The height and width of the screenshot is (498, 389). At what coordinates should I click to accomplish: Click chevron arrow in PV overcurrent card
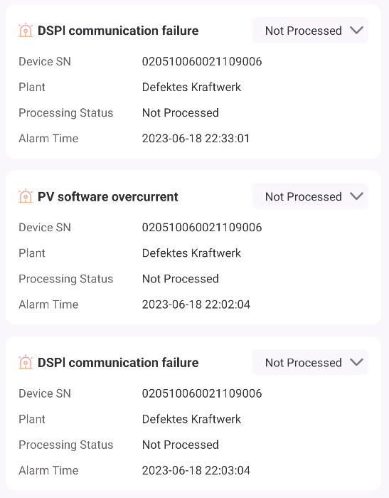click(356, 196)
